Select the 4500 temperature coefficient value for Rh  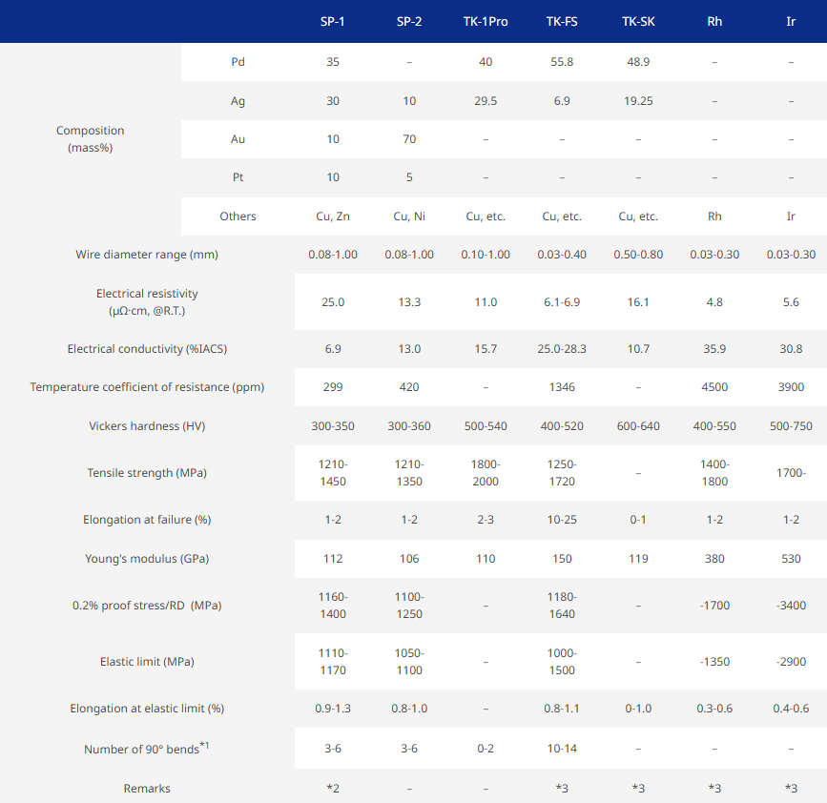(714, 387)
